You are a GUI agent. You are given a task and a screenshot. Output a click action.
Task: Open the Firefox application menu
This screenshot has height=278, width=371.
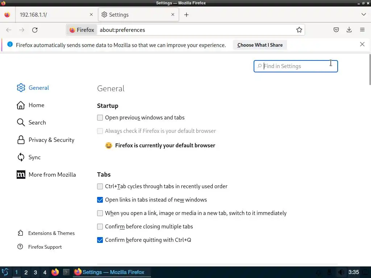(x=362, y=30)
